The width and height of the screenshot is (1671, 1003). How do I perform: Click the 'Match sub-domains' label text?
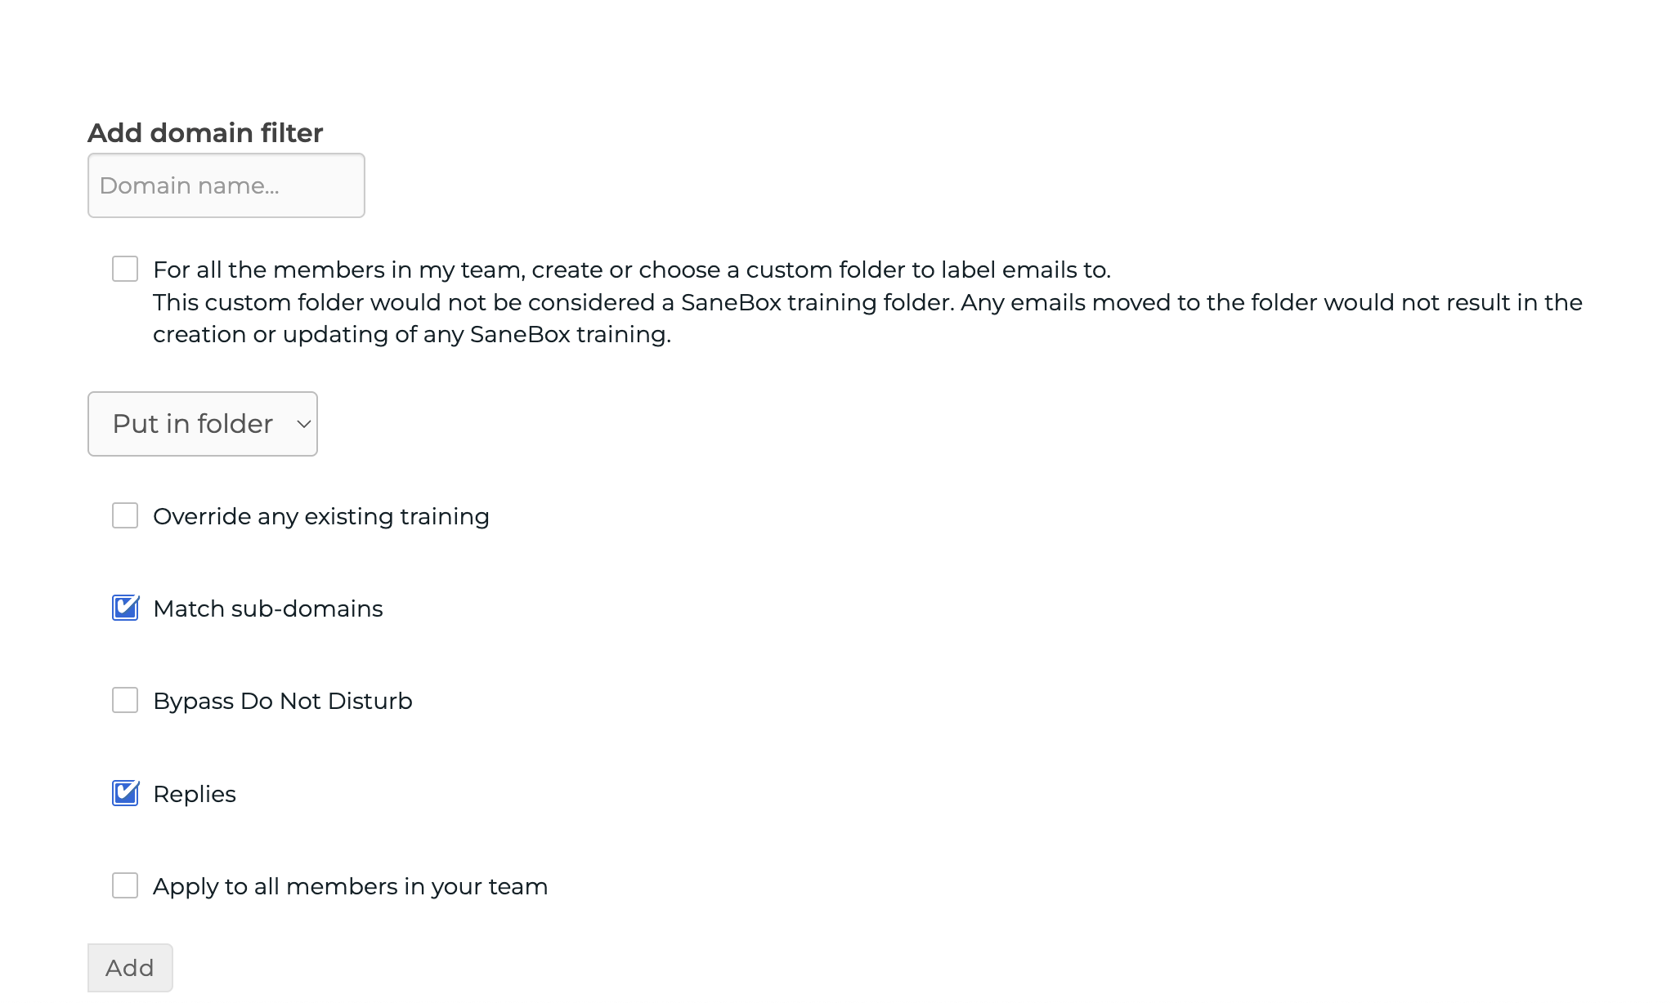pyautogui.click(x=268, y=608)
